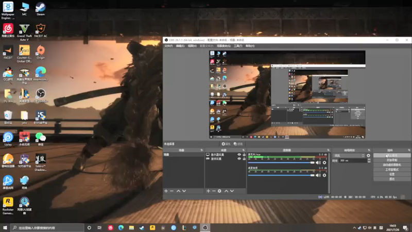
Task: Adjust desktop audio volume slider
Action: (281, 175)
